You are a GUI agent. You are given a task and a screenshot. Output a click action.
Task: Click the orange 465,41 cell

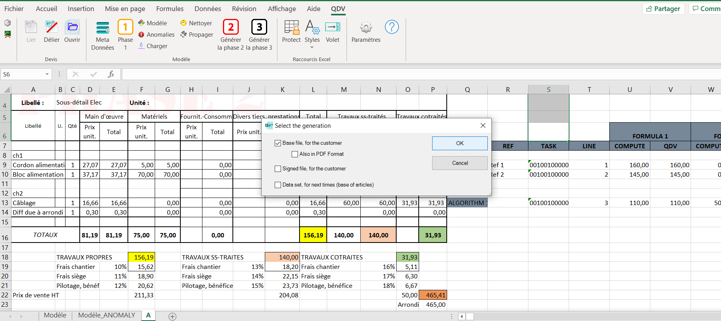[433, 295]
